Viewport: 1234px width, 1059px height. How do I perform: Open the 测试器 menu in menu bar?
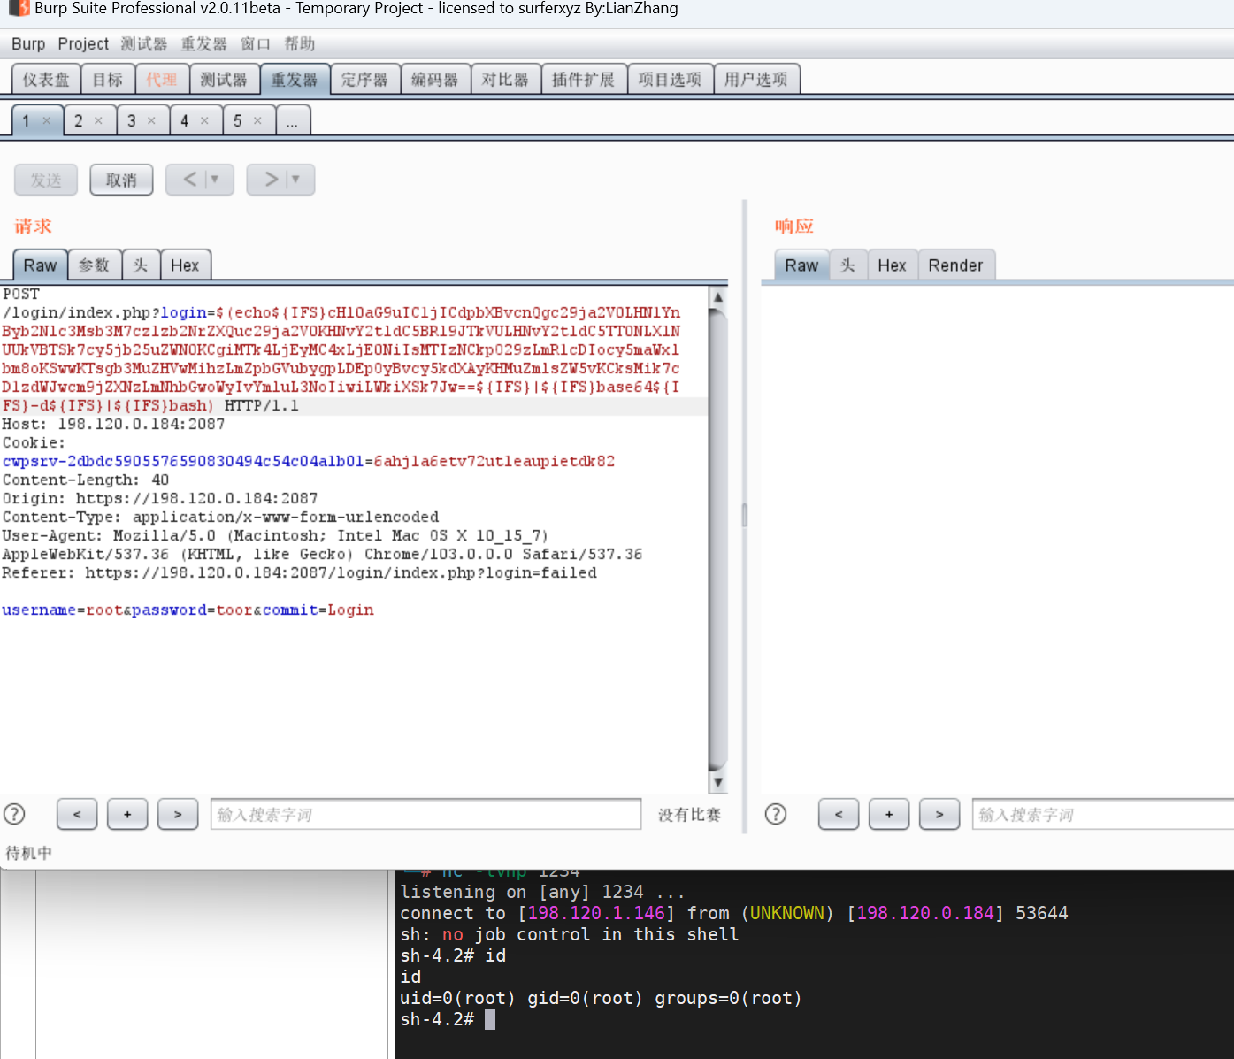click(144, 43)
